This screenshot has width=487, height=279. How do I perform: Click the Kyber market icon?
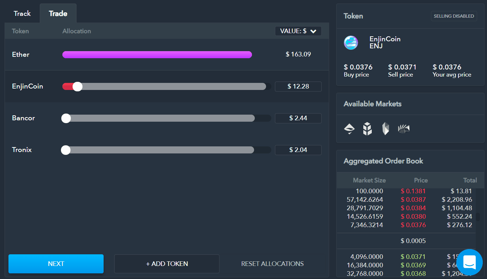[x=386, y=129]
